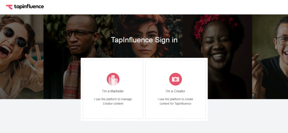Click the "Creator content" text line
Image resolution: width=288 pixels, height=133 pixels.
point(113,103)
